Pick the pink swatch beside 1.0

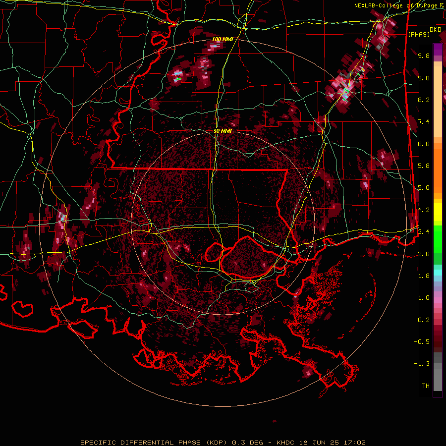pyautogui.click(x=438, y=300)
